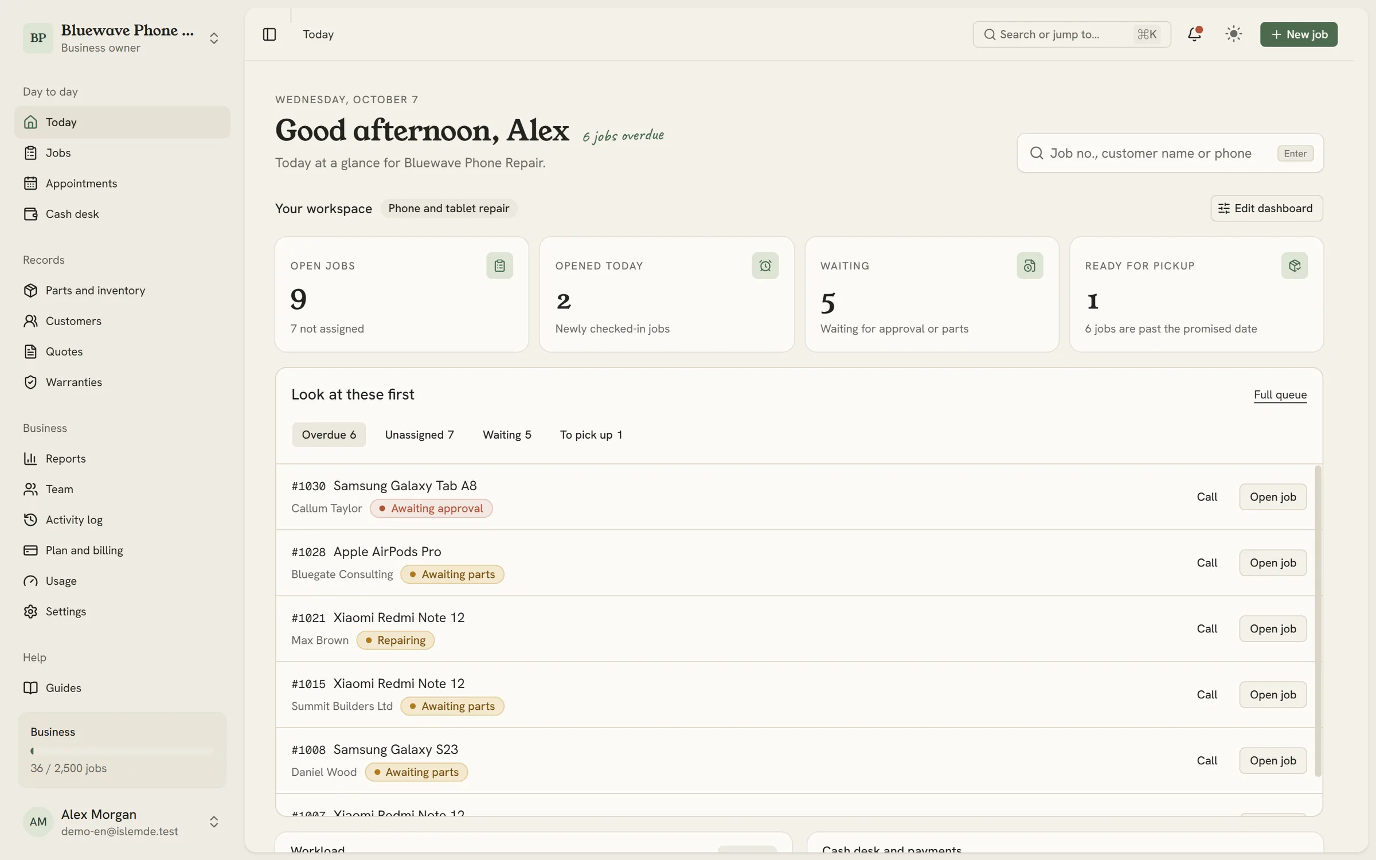Call Summit Builders Ltd for job #1015

pyautogui.click(x=1207, y=694)
